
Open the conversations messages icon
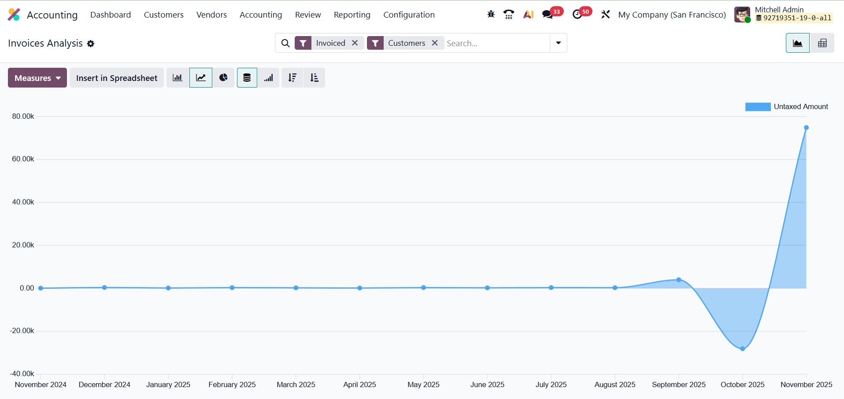[548, 15]
